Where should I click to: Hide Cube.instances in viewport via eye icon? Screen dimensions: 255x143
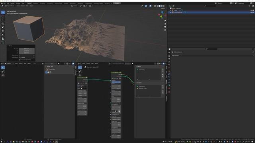251,12
